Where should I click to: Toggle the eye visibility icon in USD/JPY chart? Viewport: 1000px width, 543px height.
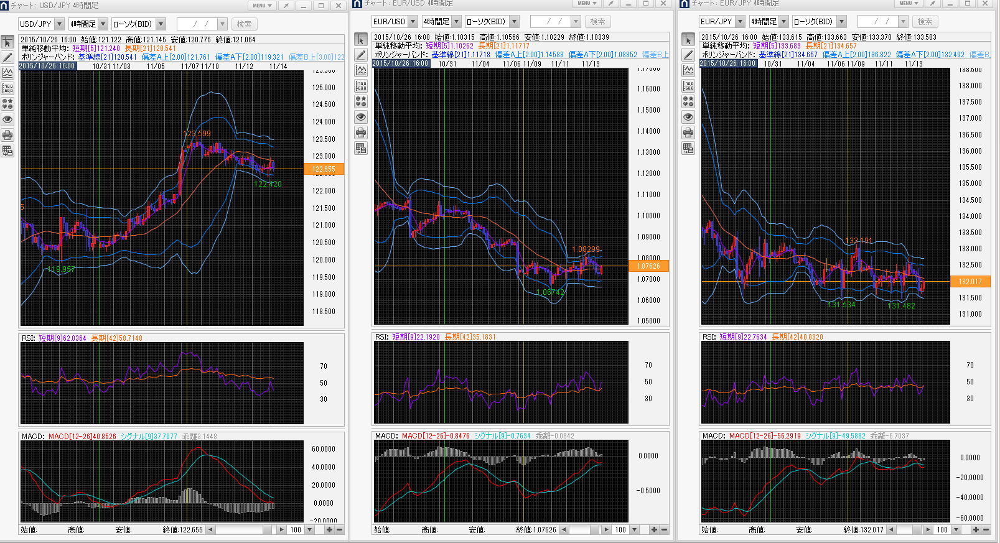pyautogui.click(x=7, y=119)
